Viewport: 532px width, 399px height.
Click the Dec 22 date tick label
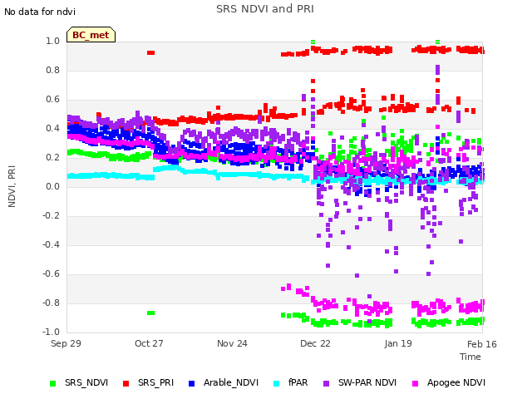(x=315, y=343)
